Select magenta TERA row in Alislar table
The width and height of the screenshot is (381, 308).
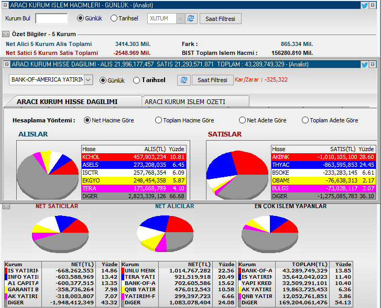134,188
